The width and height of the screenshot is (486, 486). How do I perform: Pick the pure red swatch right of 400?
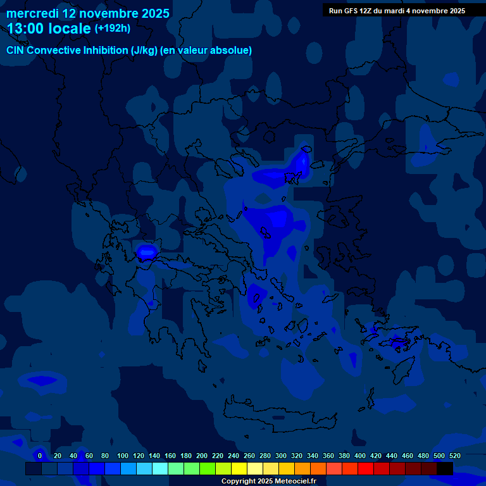(366, 469)
